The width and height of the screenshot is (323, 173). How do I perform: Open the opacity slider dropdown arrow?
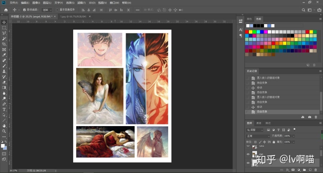pos(293,136)
